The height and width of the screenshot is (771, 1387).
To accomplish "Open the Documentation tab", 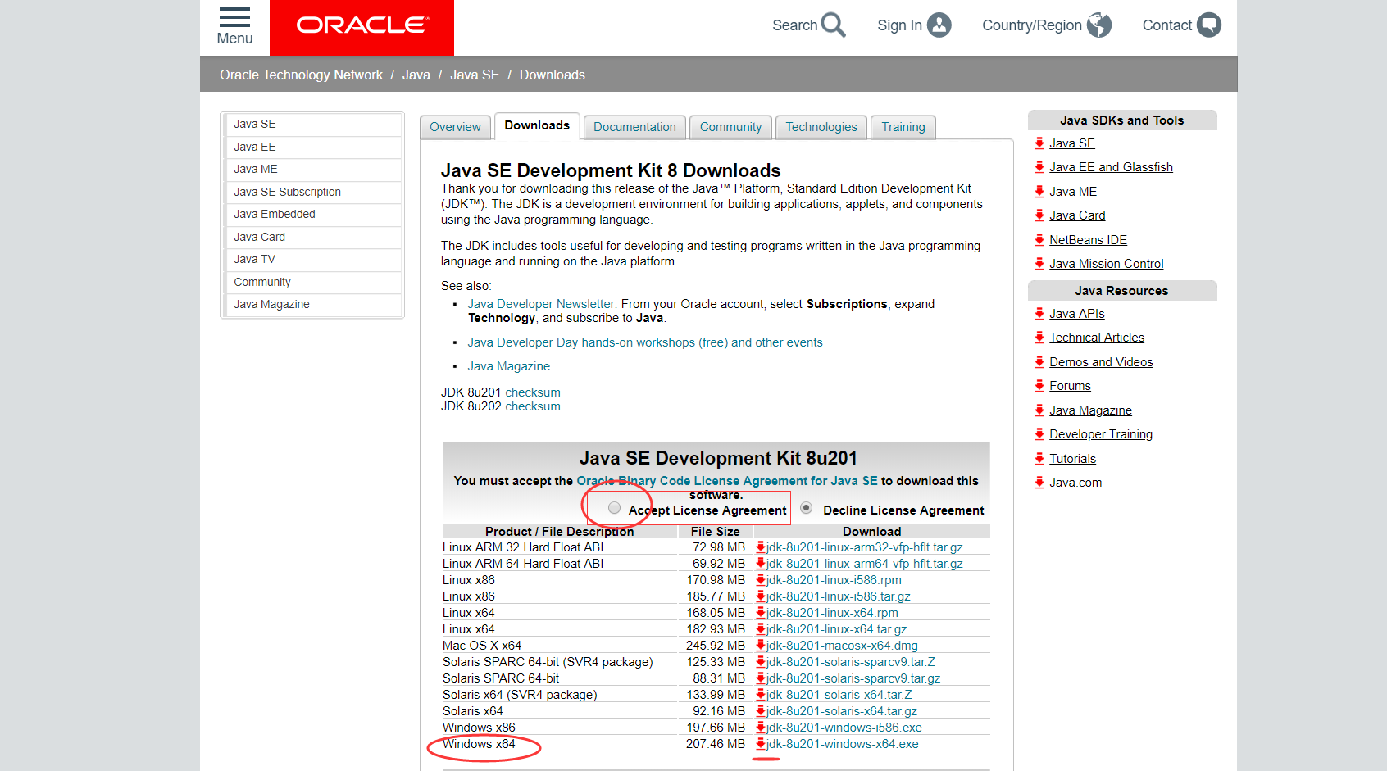I will [634, 127].
